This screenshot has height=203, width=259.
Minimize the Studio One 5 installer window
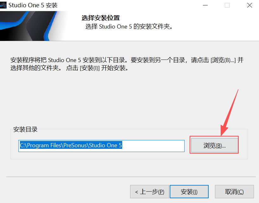[x=205, y=5]
